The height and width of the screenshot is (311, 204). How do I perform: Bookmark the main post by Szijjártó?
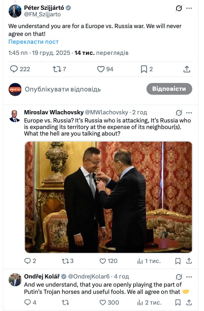(144, 69)
